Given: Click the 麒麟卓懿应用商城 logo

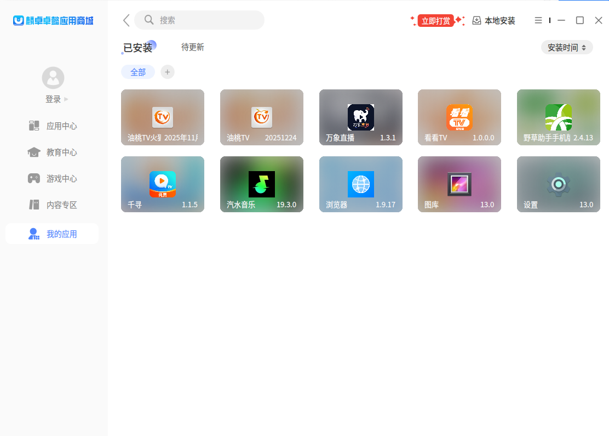Looking at the screenshot, I should pyautogui.click(x=53, y=21).
